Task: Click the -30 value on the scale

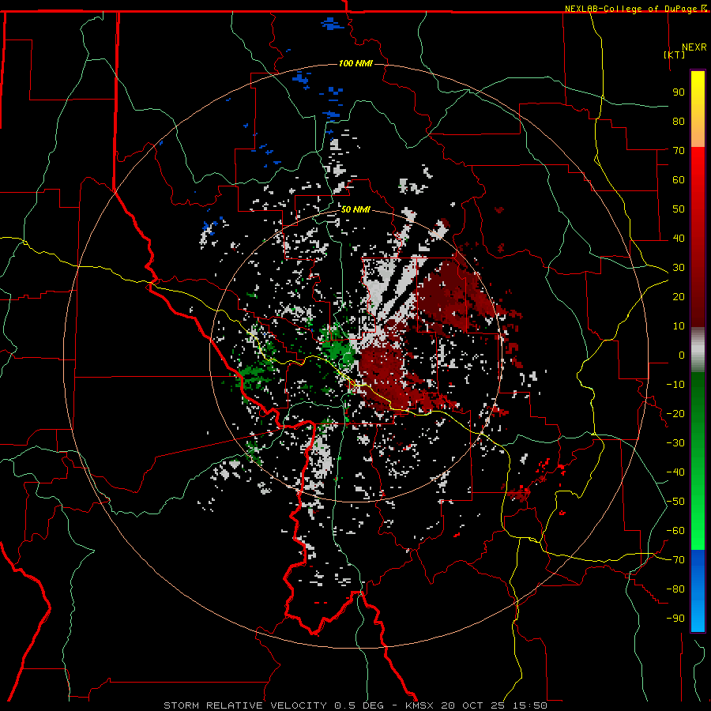Action: (x=675, y=443)
